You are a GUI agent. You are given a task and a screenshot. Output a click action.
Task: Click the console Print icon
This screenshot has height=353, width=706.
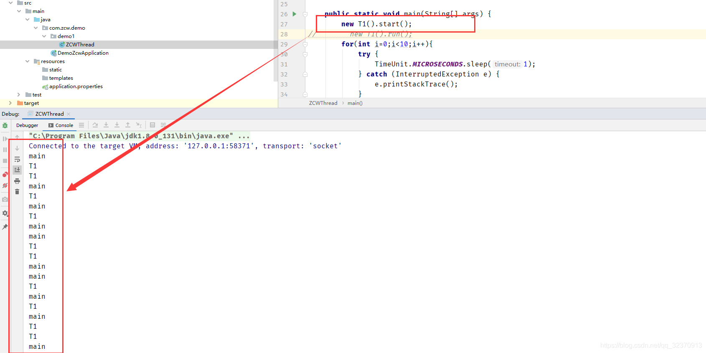17,181
